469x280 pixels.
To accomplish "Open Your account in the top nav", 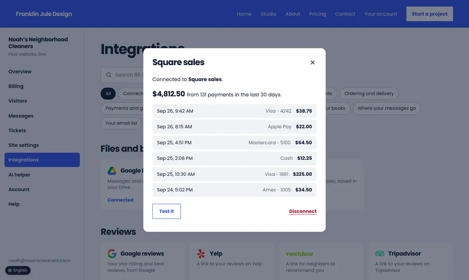I will [x=381, y=14].
